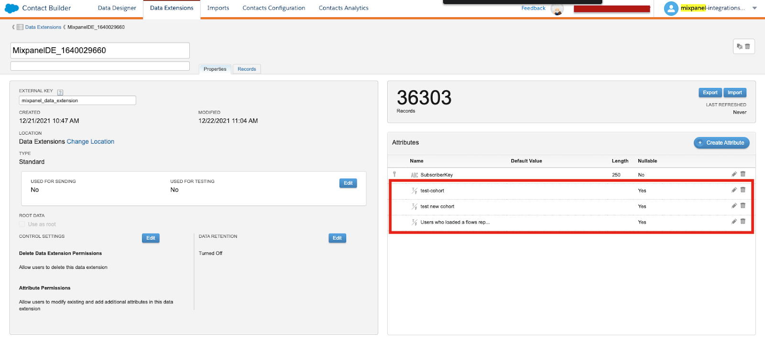Screen dimensions: 765x341
Task: Click the Data Extensions breadcrumb link
Action: pos(43,27)
